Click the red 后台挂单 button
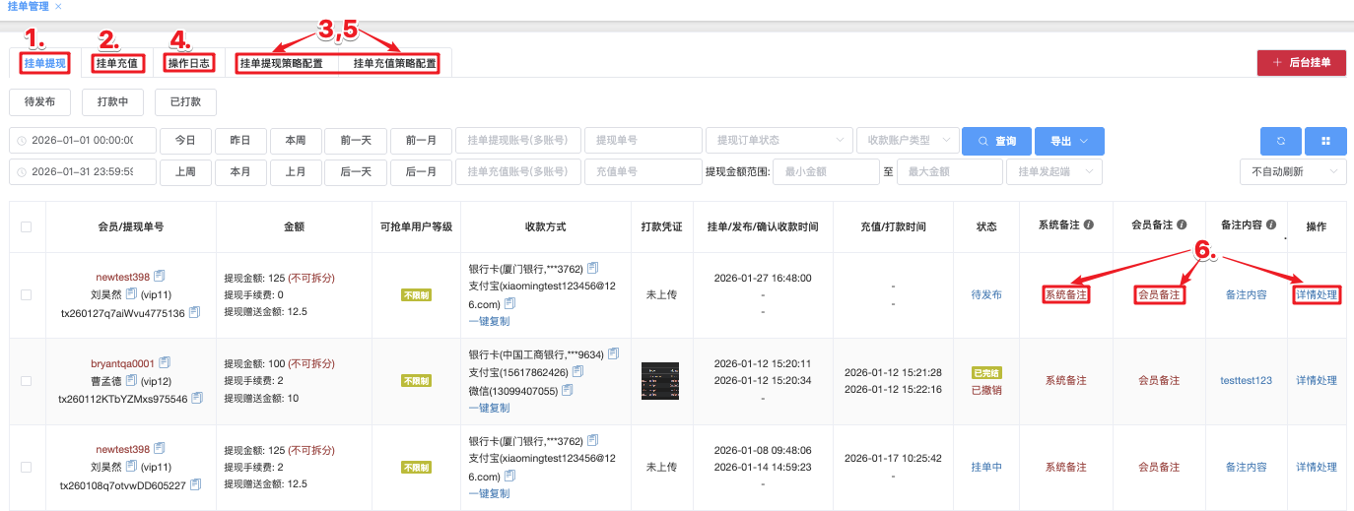Viewport: 1354px width, 511px height. coord(1301,63)
